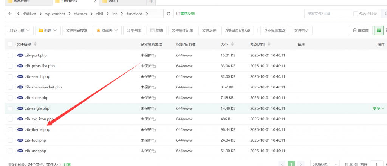Open the 收藏夹 favorites dropdown
This screenshot has height=166, width=387.
click(107, 30)
